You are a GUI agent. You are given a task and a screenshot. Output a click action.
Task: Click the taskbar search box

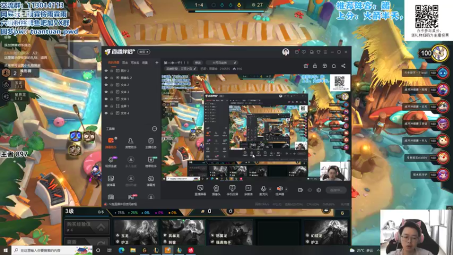[x=52, y=250]
